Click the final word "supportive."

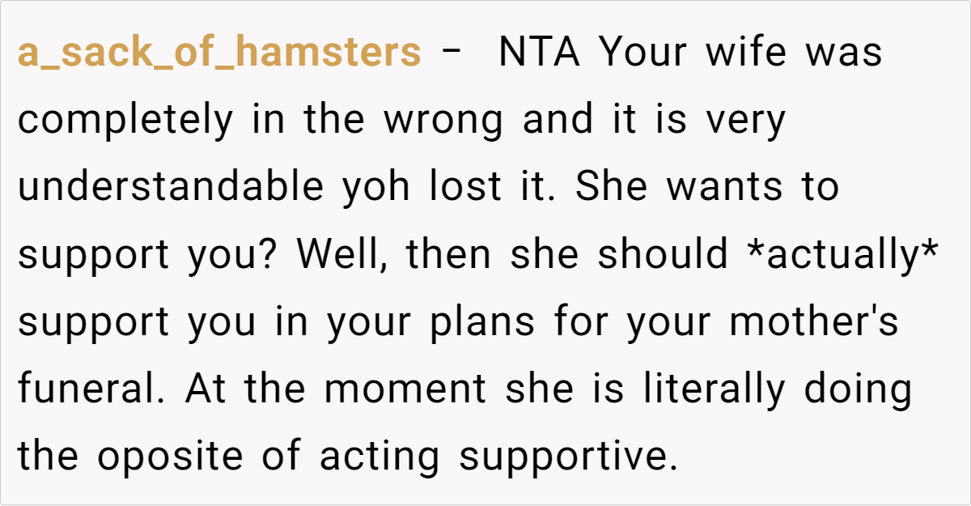pos(567,457)
